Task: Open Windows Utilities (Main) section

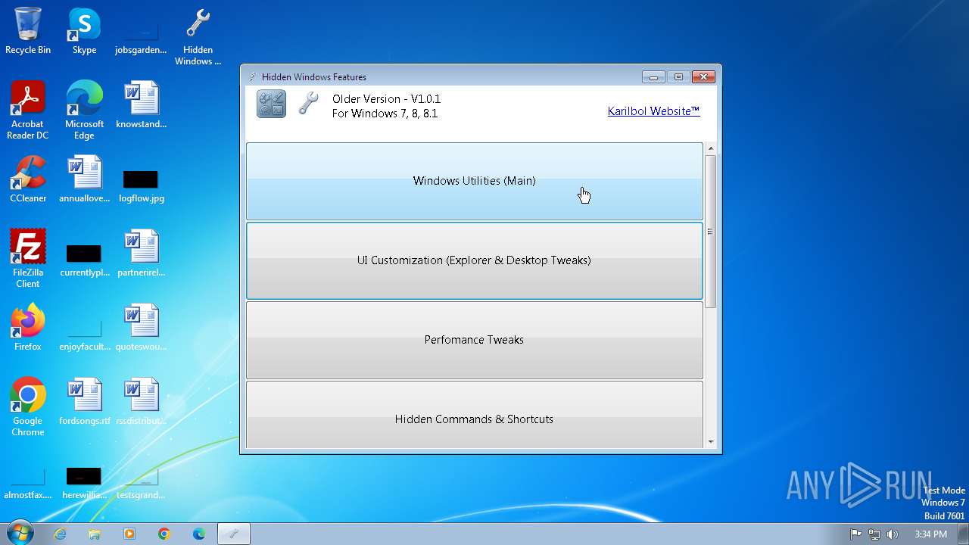Action: click(x=475, y=181)
